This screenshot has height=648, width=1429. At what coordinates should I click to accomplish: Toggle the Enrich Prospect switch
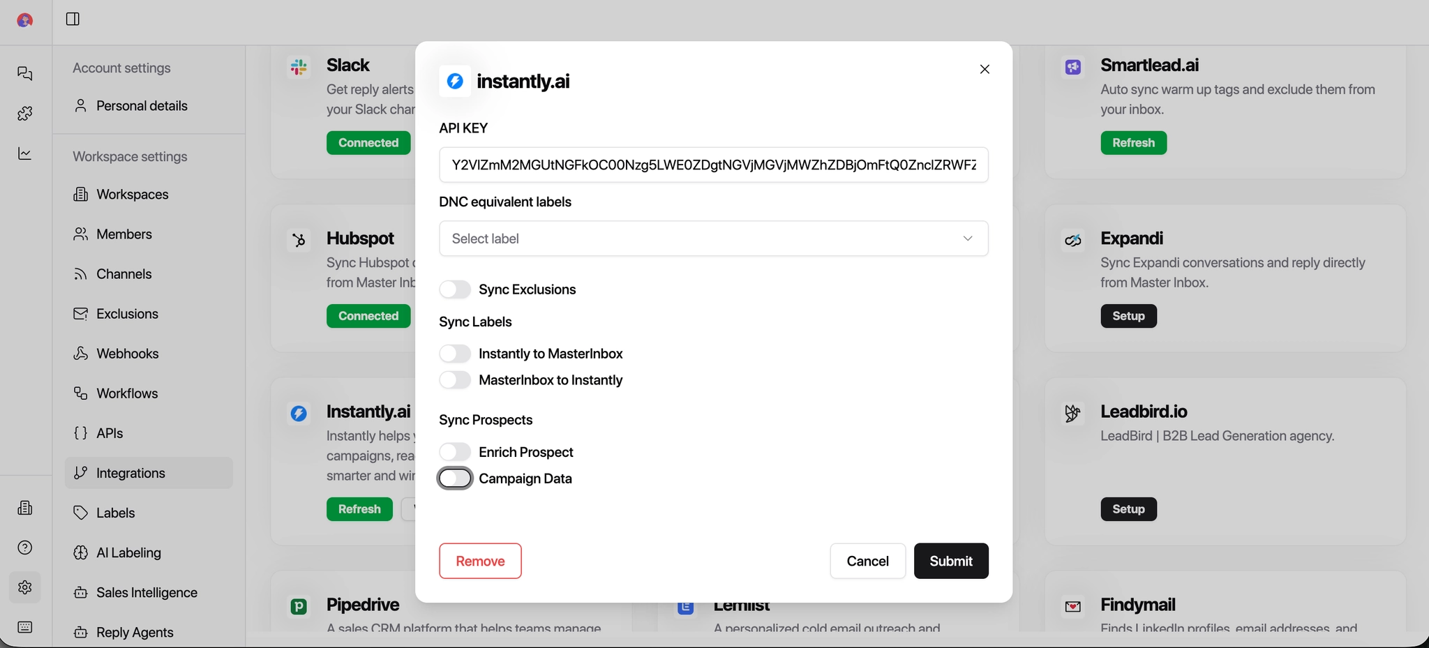coord(454,451)
